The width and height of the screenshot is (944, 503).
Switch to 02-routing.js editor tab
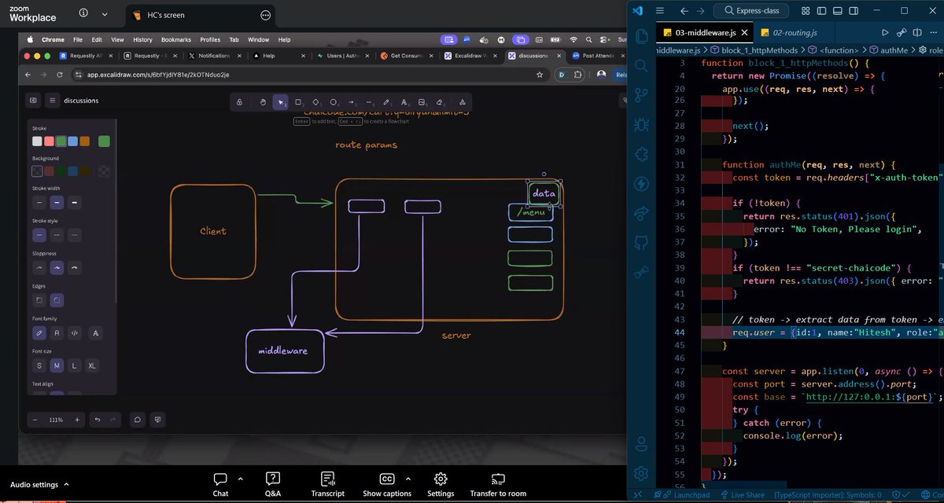795,32
